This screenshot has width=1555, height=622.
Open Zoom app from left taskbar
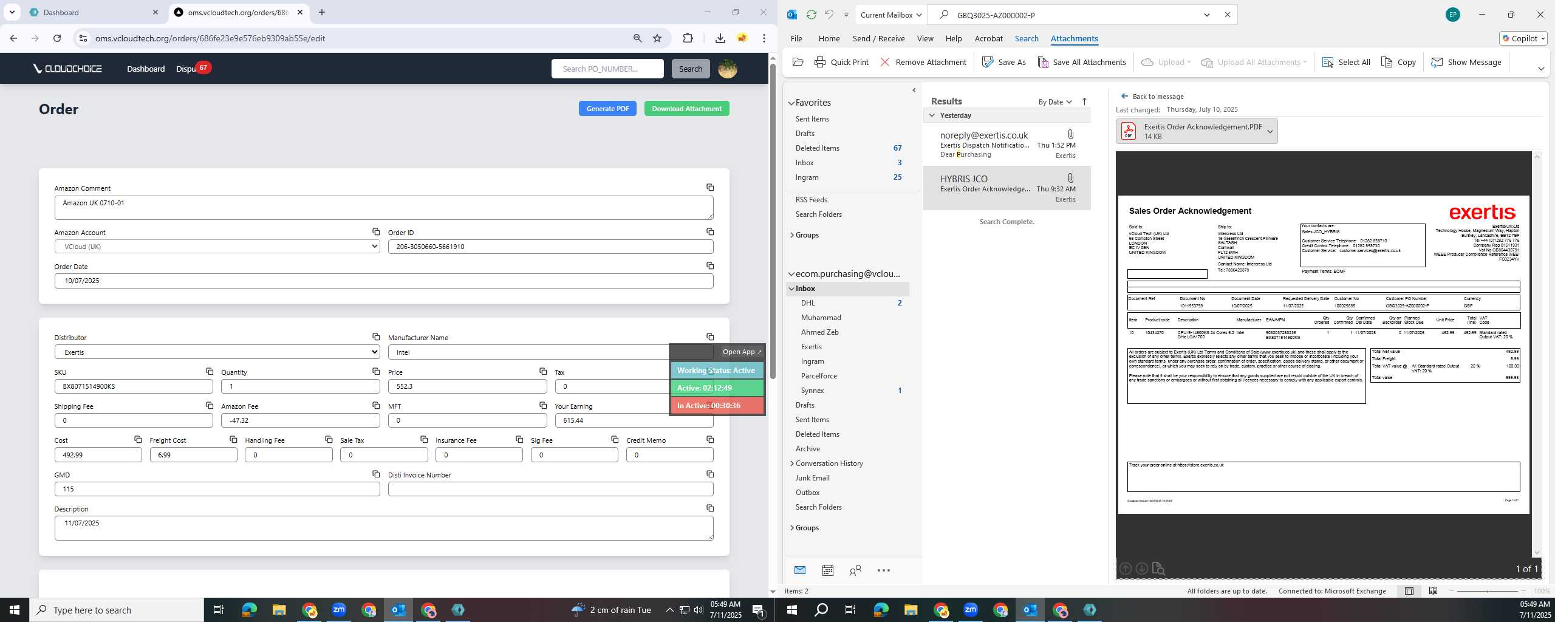[338, 610]
